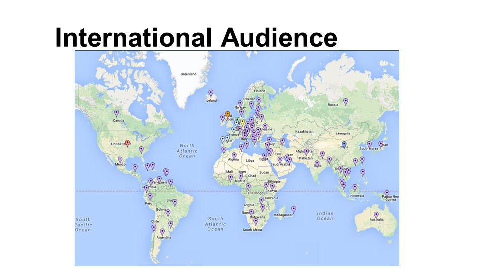Click the Chile label

(155, 221)
